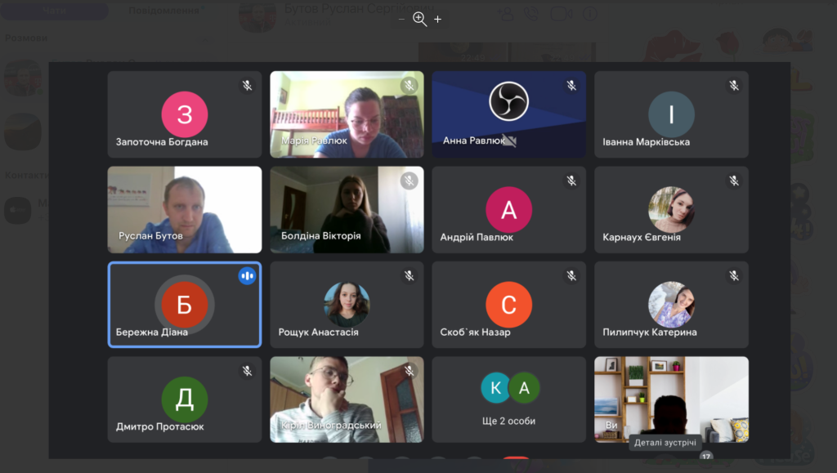Click the OBS logo on Анна Павлюк tile
837x473 pixels.
click(508, 102)
